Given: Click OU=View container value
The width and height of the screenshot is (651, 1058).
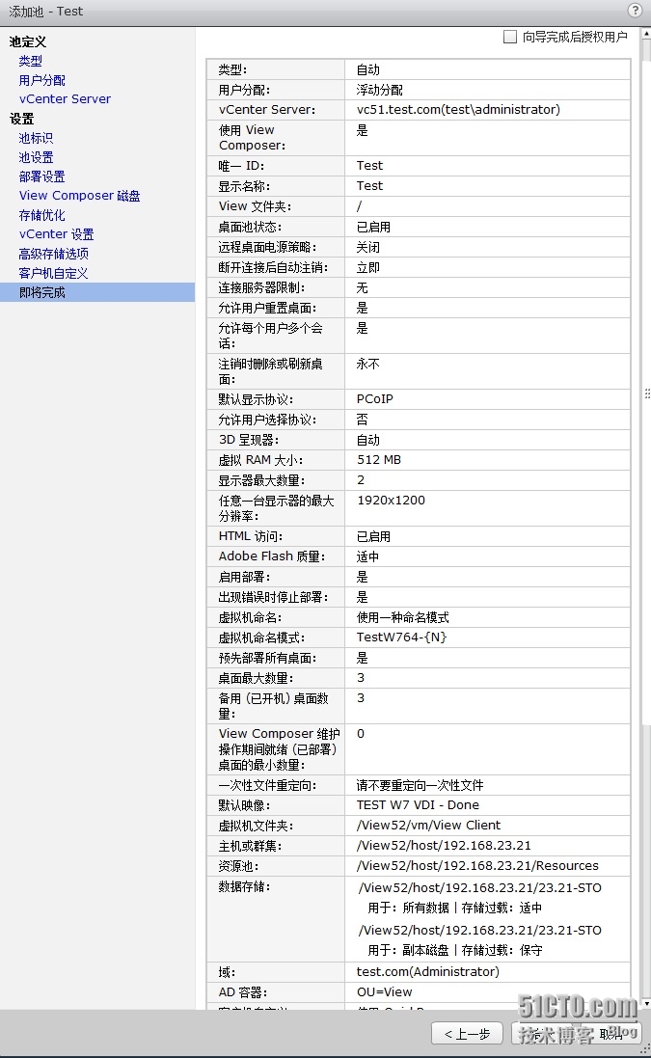Looking at the screenshot, I should pyautogui.click(x=384, y=991).
